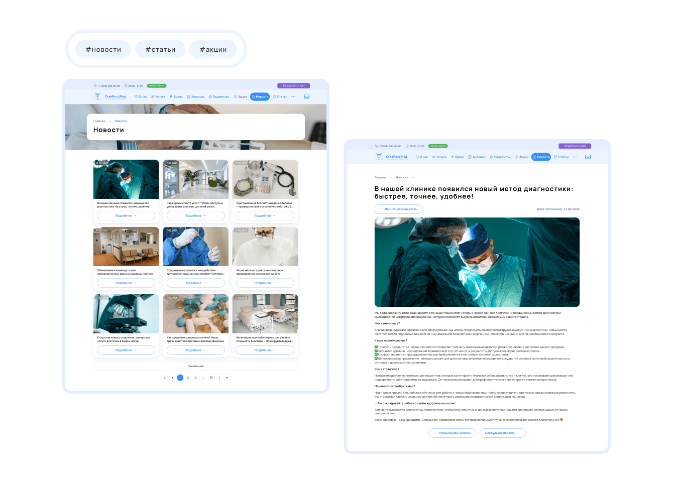Screen dimensions: 673x481
Task: Go to previous page with single-left arrow
Action: coord(172,378)
